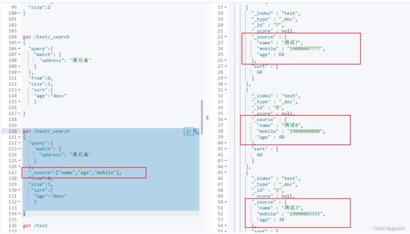Image resolution: width=410 pixels, height=234 pixels.
Task: Fold the _source object at result line 22
Action: (x=226, y=37)
